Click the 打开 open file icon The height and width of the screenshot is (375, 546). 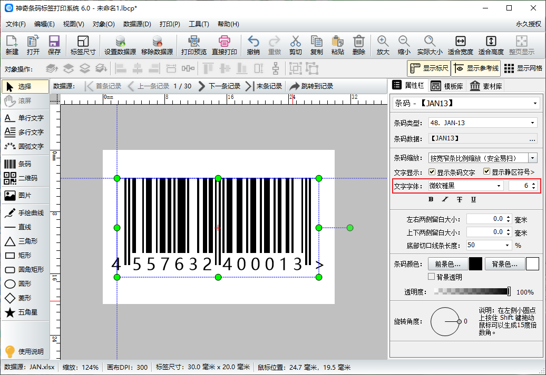click(x=33, y=45)
